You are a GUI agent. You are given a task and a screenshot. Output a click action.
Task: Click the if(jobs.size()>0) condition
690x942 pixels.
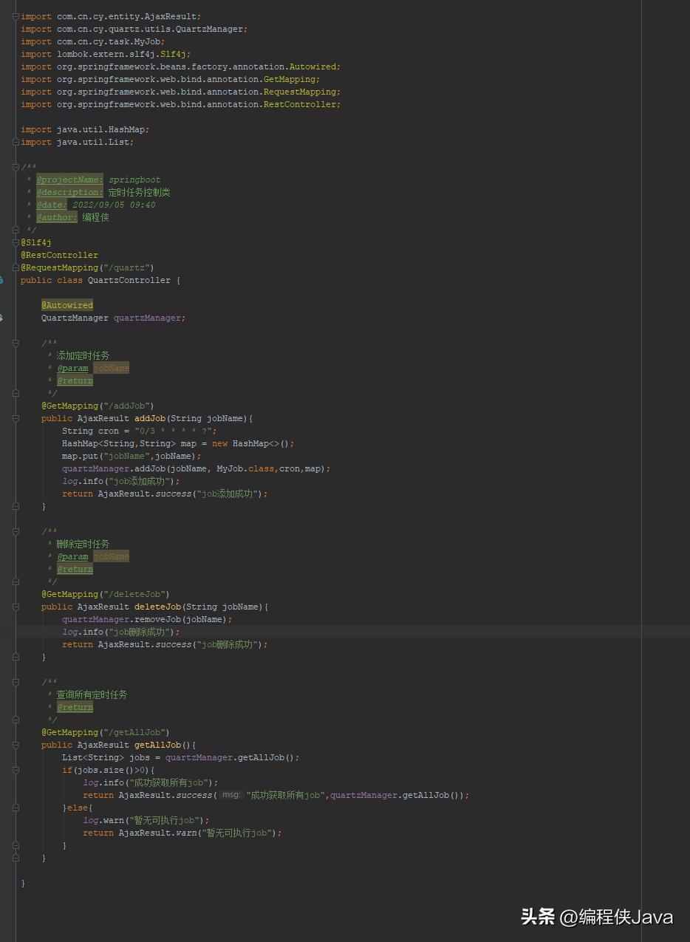tap(109, 770)
